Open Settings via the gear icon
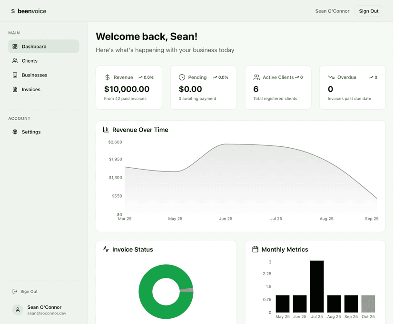The height and width of the screenshot is (324, 394). [x=16, y=132]
